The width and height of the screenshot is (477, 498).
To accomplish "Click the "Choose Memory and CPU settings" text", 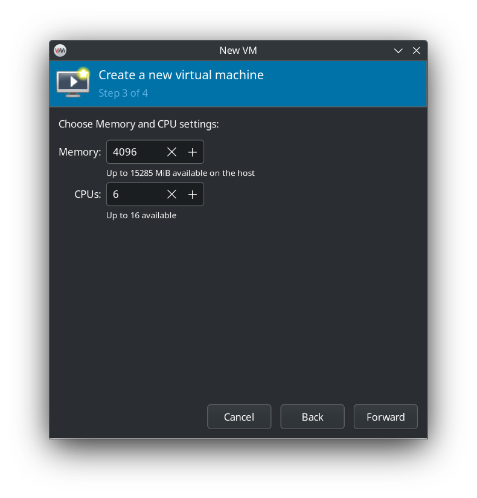I will pyautogui.click(x=138, y=124).
